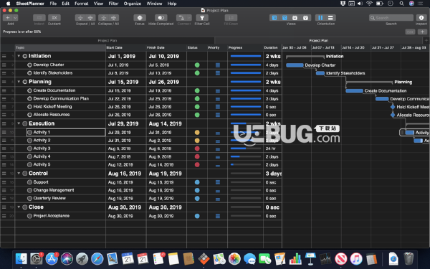This screenshot has width=430, height=269.
Task: Collapse the Execution group
Action: [x=19, y=123]
